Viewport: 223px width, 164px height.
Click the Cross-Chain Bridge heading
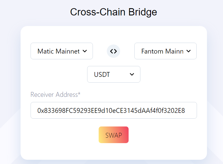click(x=113, y=12)
